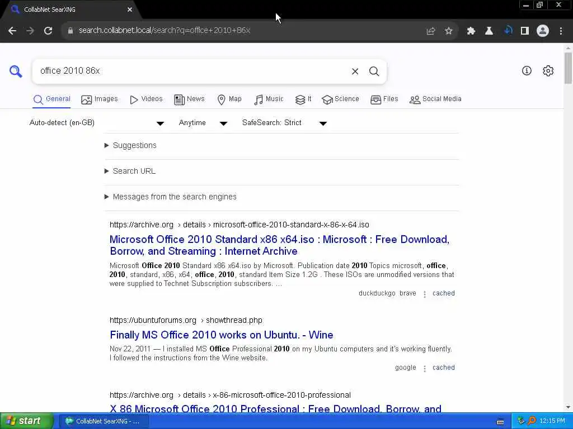Open the Chrome three-dot menu
This screenshot has width=573, height=429.
pos(561,31)
